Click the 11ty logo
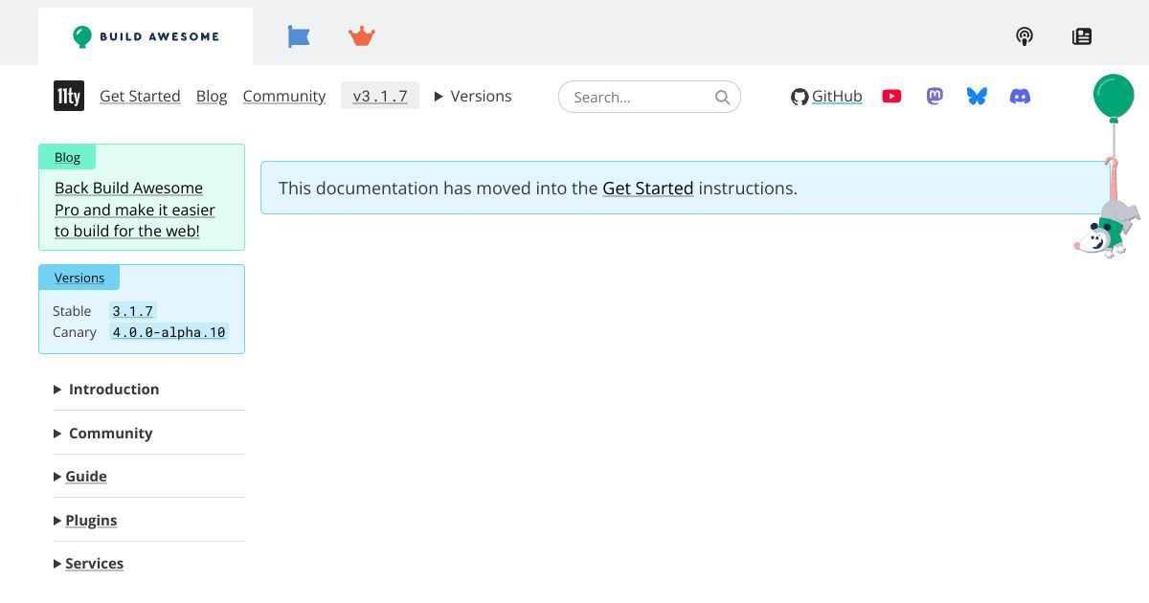Screen dimensions: 1149x603 click(x=69, y=96)
